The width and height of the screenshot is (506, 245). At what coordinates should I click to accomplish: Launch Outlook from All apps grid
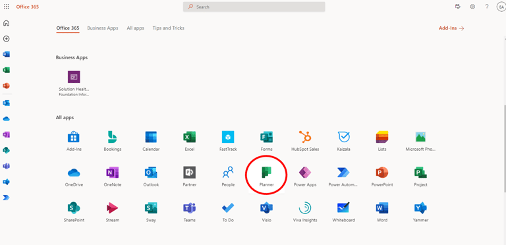pos(151,176)
